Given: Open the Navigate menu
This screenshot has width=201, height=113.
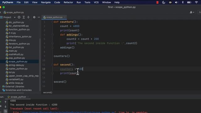Looking at the screenshot, I should coord(46,2).
